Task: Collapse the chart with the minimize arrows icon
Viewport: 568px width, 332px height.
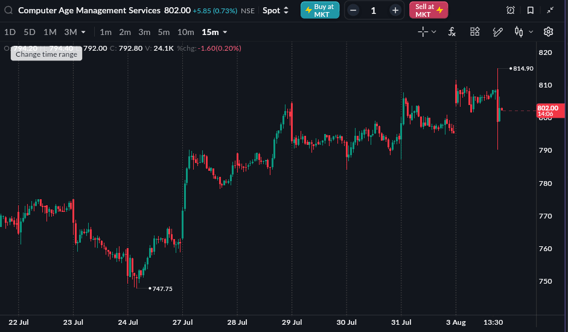Action: tap(550, 10)
